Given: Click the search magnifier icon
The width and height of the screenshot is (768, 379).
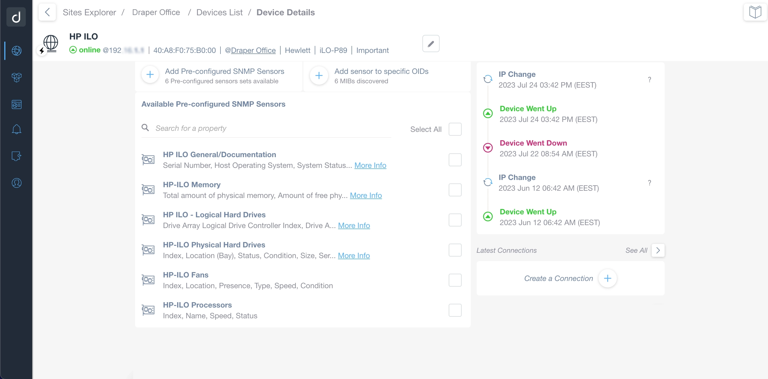Looking at the screenshot, I should (145, 128).
